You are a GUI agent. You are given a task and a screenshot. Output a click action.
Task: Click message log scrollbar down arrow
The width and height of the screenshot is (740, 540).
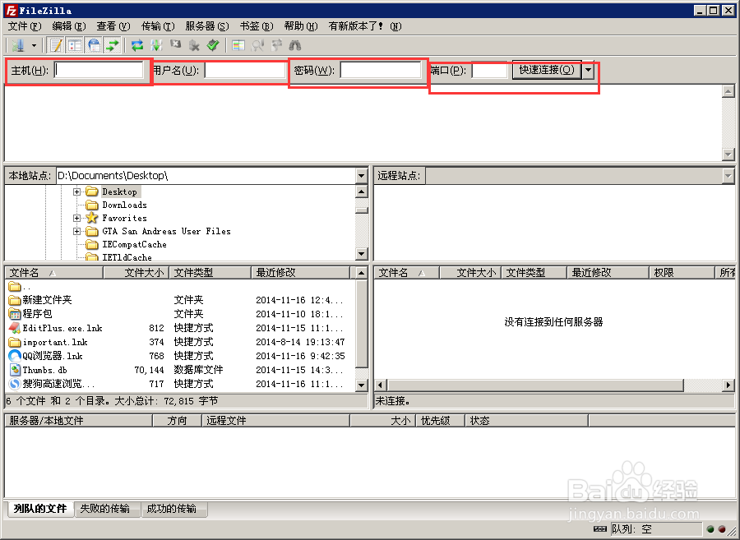[728, 155]
